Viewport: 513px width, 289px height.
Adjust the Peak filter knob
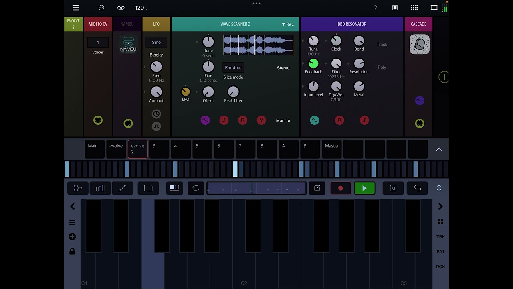point(233,92)
